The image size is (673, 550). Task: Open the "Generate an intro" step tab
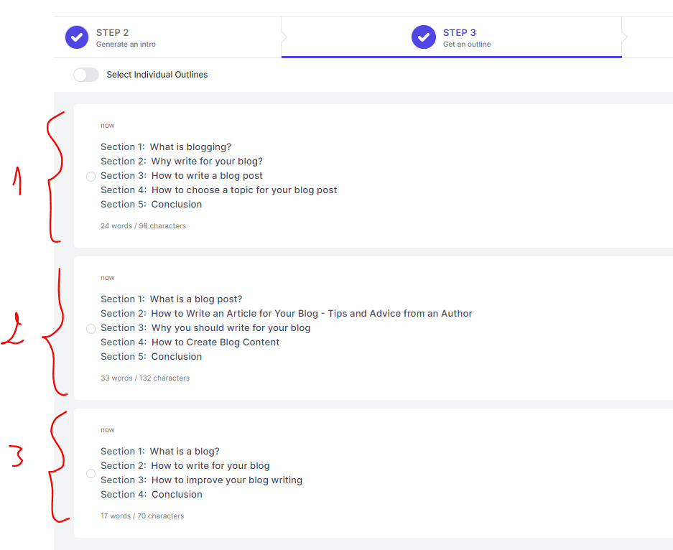click(x=126, y=38)
